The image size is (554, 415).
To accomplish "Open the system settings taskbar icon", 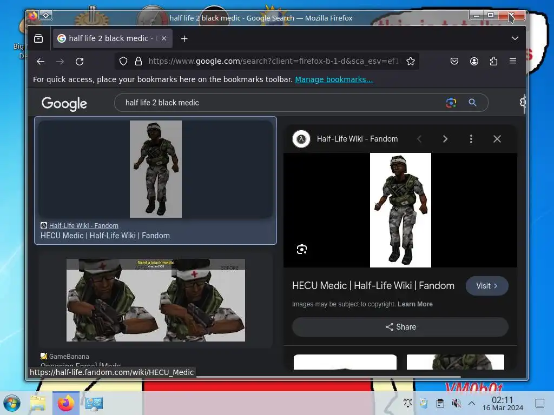I will tap(94, 403).
